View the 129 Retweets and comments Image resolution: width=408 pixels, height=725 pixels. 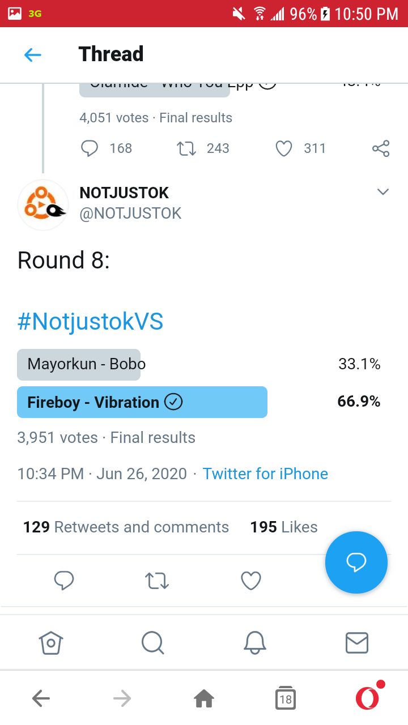[126, 527]
